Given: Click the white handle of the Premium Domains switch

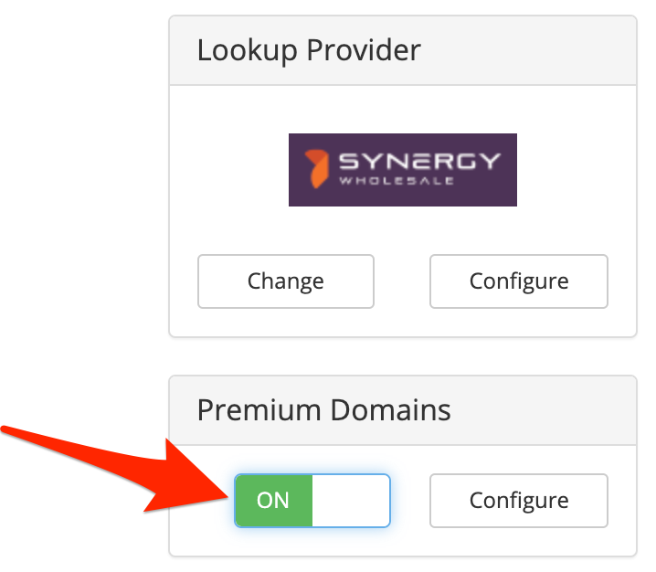Looking at the screenshot, I should click(x=351, y=500).
